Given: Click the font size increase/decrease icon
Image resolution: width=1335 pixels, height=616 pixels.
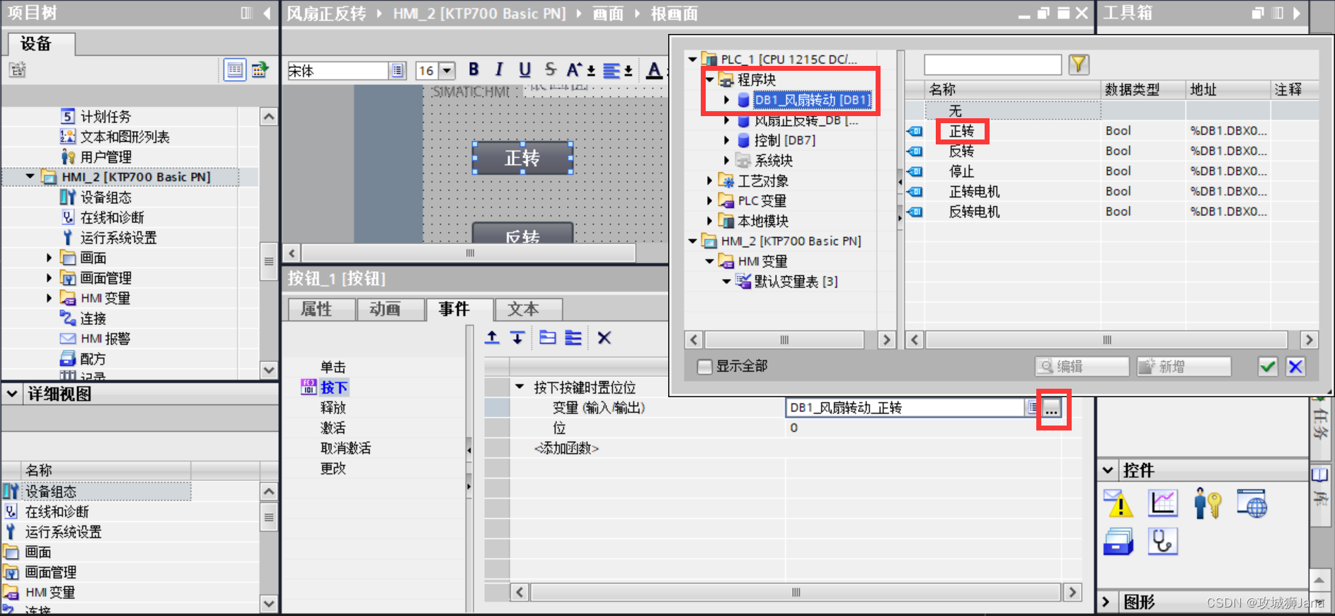Looking at the screenshot, I should [580, 69].
